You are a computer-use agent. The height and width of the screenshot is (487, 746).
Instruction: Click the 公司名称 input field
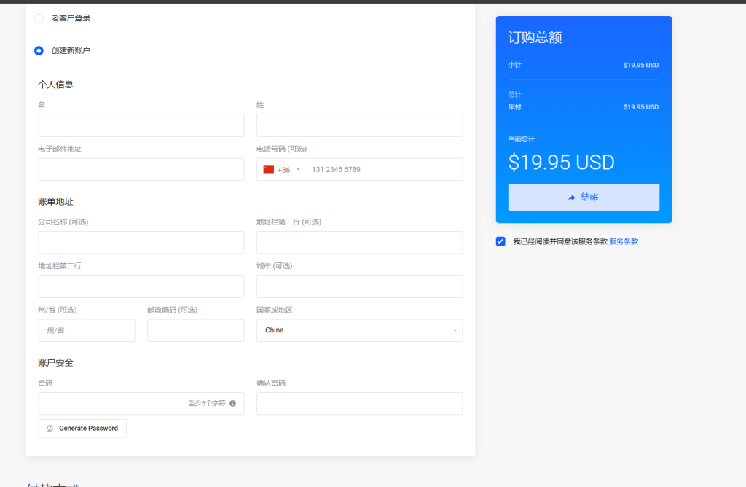[x=141, y=243]
